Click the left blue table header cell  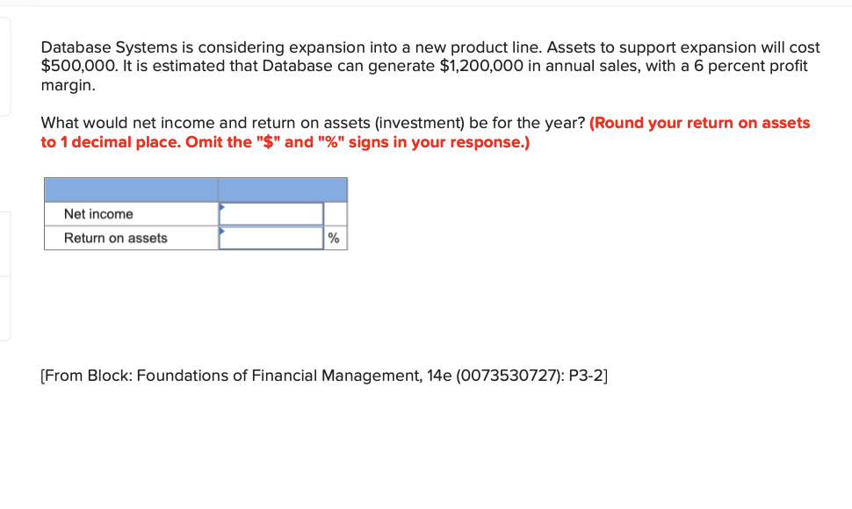pyautogui.click(x=130, y=189)
